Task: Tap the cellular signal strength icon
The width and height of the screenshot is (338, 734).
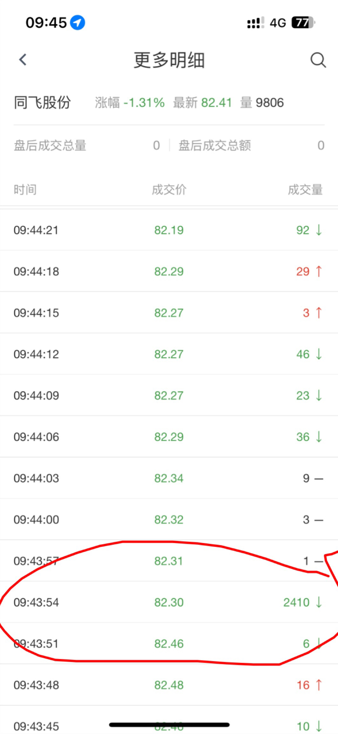Action: (256, 23)
